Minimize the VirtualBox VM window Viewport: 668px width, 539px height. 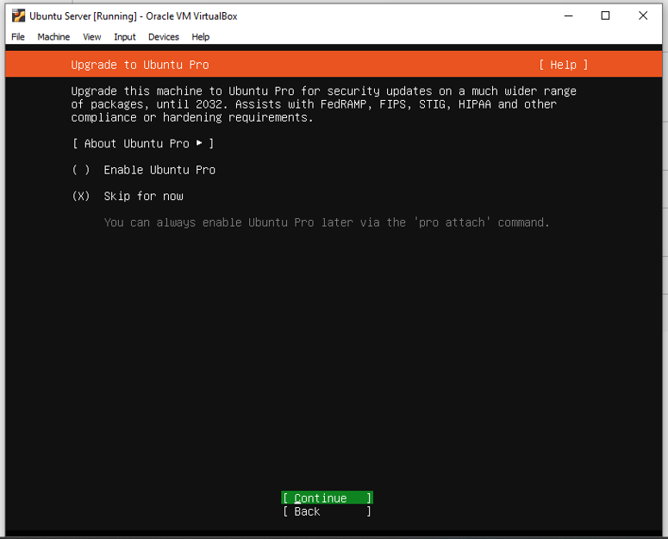568,16
